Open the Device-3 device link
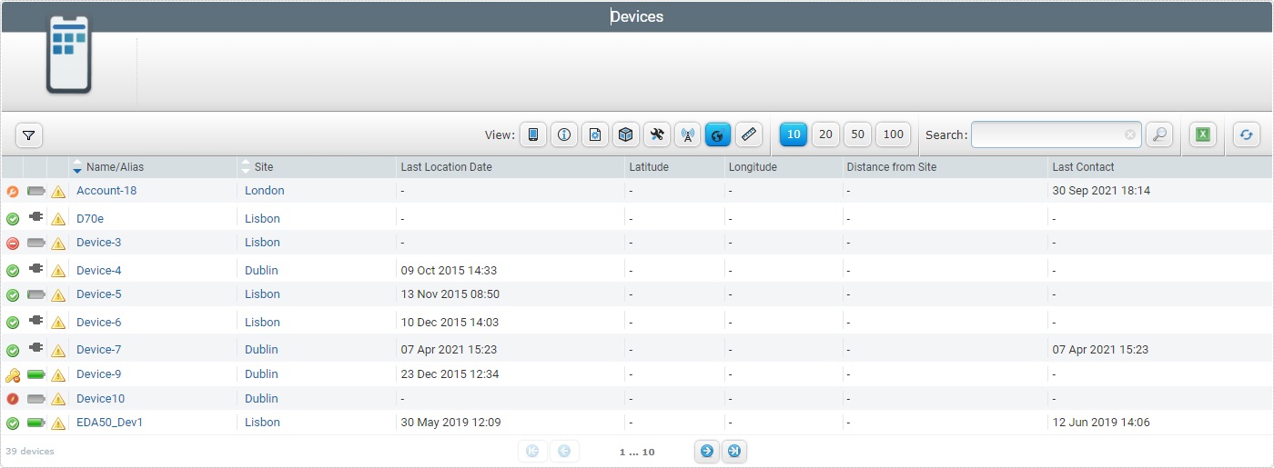The image size is (1274, 468). click(99, 243)
